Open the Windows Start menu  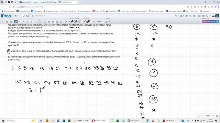tap(2, 121)
